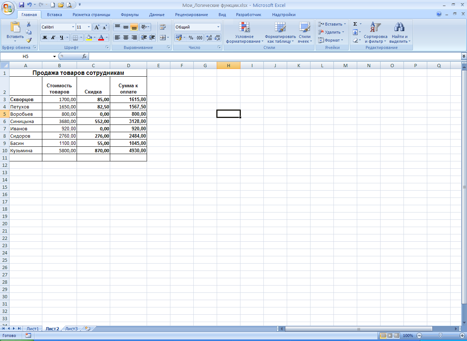The height and width of the screenshot is (341, 467).
Task: Click the AutoSum sigma icon
Action: 355,24
